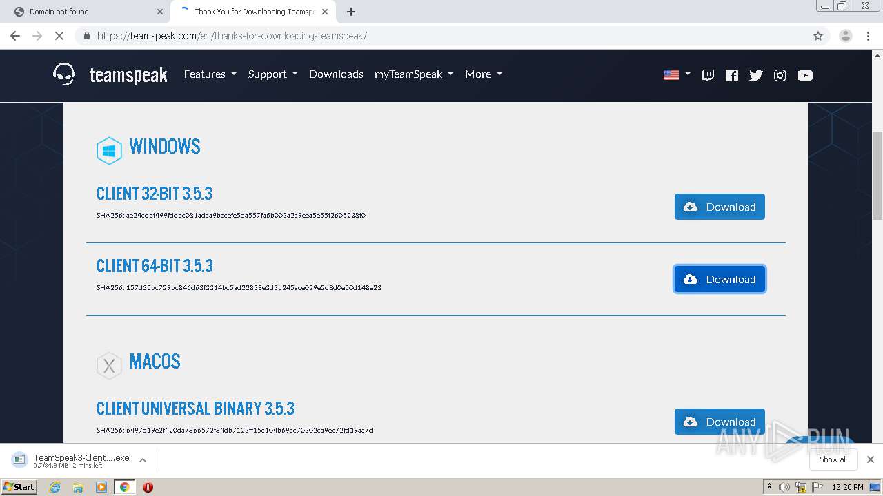Click the TeamSpeak headset logo
This screenshot has width=883, height=496.
point(64,74)
